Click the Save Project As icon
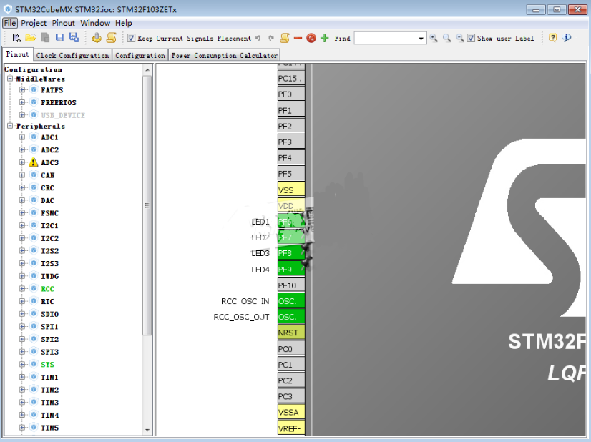Image resolution: width=591 pixels, height=442 pixels. coord(74,38)
